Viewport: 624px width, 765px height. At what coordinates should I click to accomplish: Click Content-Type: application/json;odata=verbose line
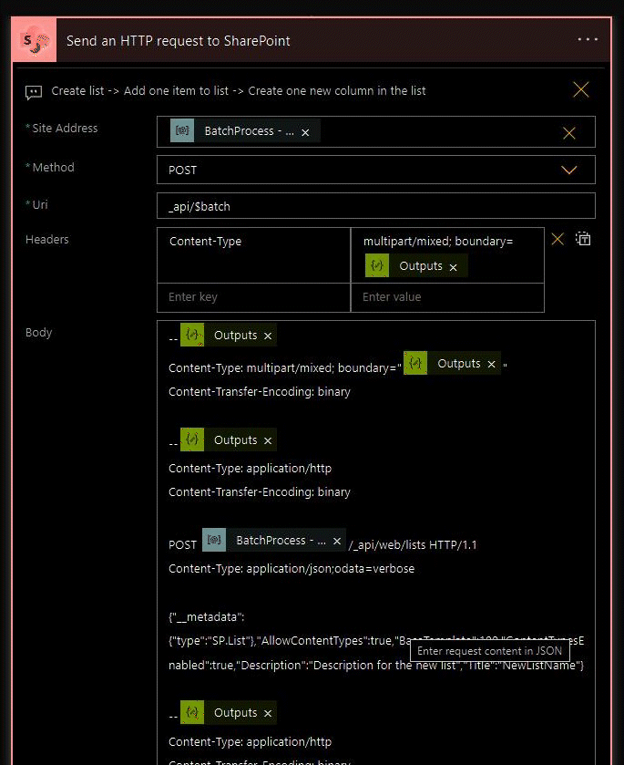[x=292, y=568]
